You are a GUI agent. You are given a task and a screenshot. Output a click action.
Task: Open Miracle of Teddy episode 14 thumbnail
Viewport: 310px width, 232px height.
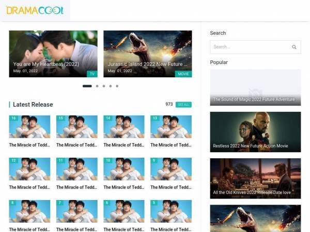(x=124, y=127)
